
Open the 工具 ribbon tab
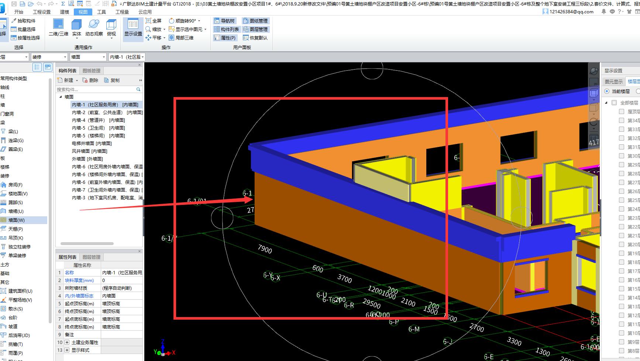(101, 12)
